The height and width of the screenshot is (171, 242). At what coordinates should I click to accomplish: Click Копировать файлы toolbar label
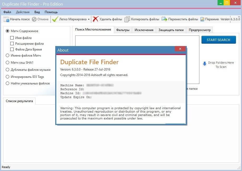point(145,19)
